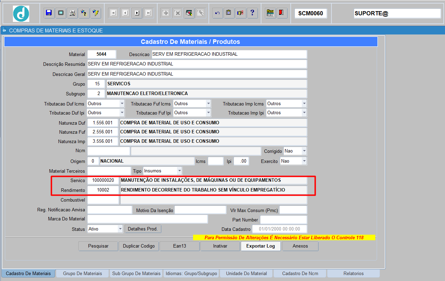Open Tributacao Fuf Icms dropdown
Image resolution: width=445 pixels, height=281 pixels.
pos(208,103)
